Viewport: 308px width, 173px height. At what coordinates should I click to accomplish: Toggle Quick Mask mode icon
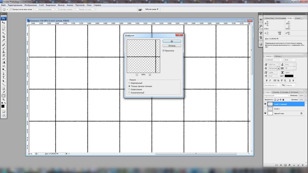point(4,112)
